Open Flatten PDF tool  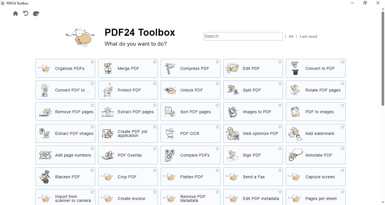click(x=191, y=177)
